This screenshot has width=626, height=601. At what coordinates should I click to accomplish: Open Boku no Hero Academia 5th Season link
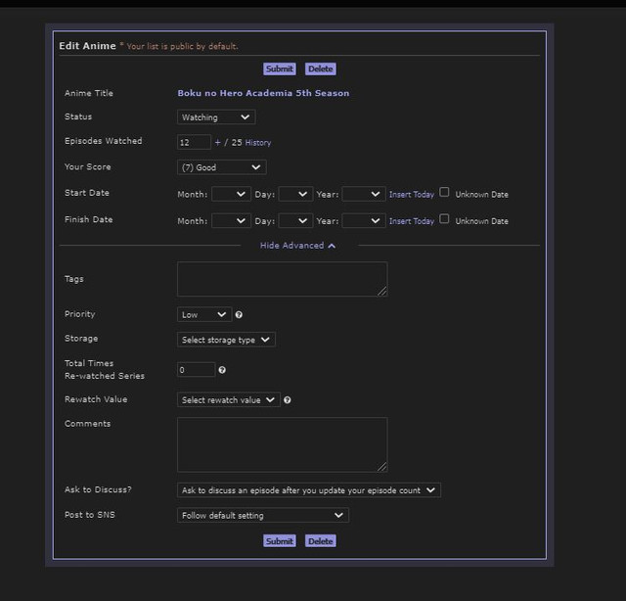[x=263, y=93]
